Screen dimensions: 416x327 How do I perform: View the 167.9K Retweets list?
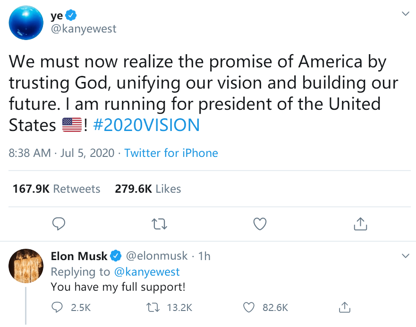57,189
